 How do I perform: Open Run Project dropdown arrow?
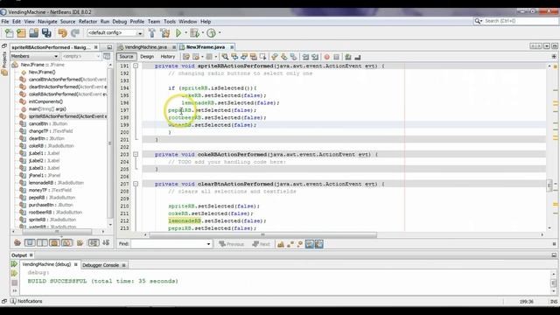point(185,33)
